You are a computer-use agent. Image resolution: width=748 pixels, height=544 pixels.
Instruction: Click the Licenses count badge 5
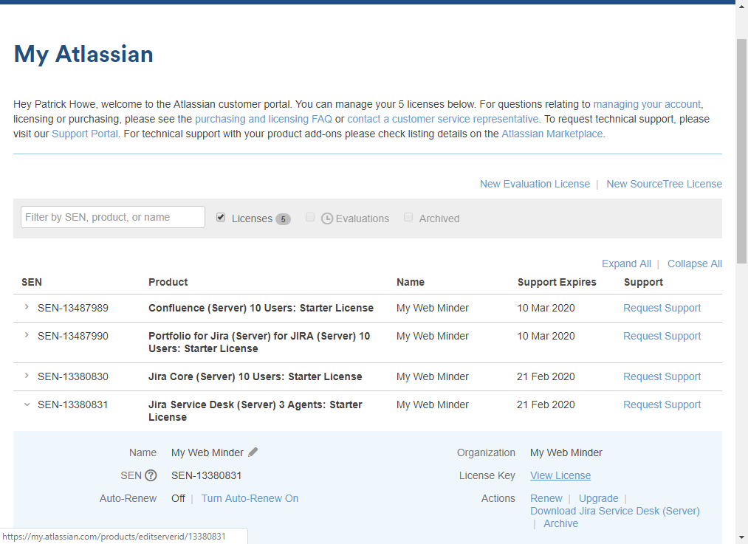click(x=283, y=218)
